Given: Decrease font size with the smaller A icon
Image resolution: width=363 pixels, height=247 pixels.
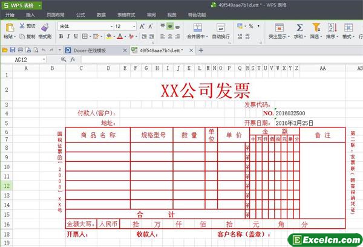Looking at the screenshot, I should point(151,27).
